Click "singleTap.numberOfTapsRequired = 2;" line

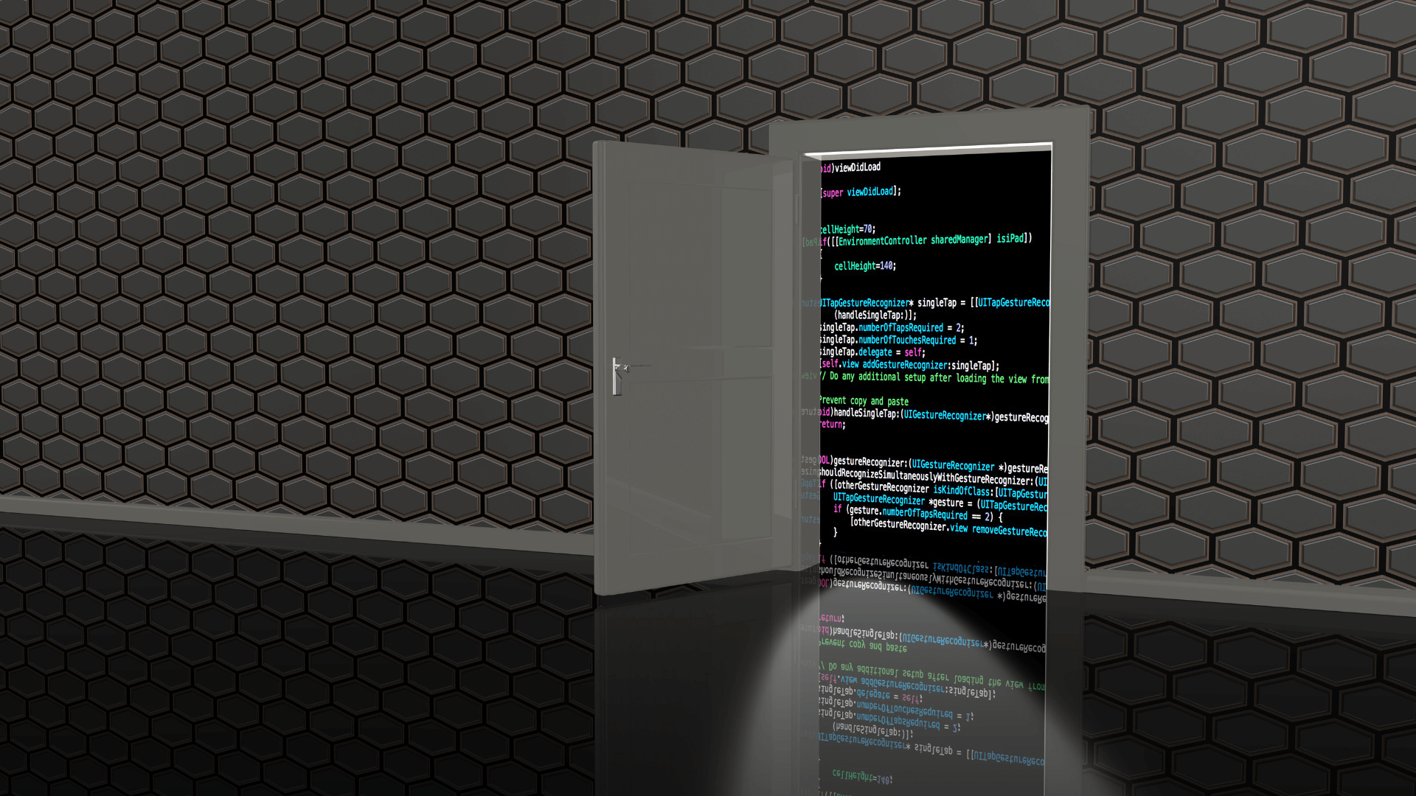tap(892, 327)
